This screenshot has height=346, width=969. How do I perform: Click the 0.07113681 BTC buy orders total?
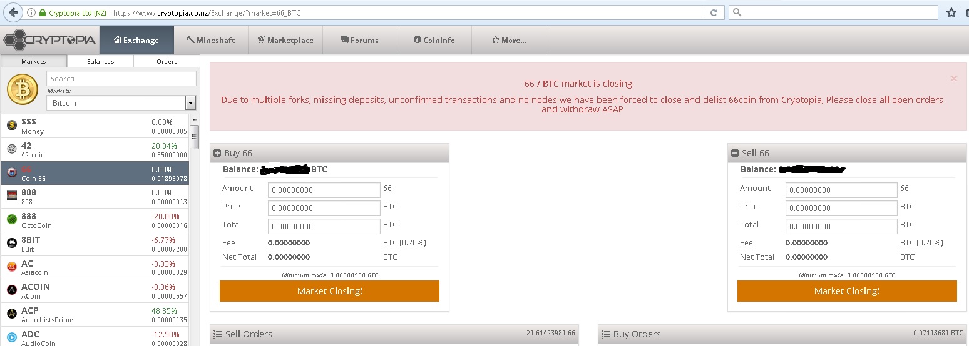pos(938,334)
